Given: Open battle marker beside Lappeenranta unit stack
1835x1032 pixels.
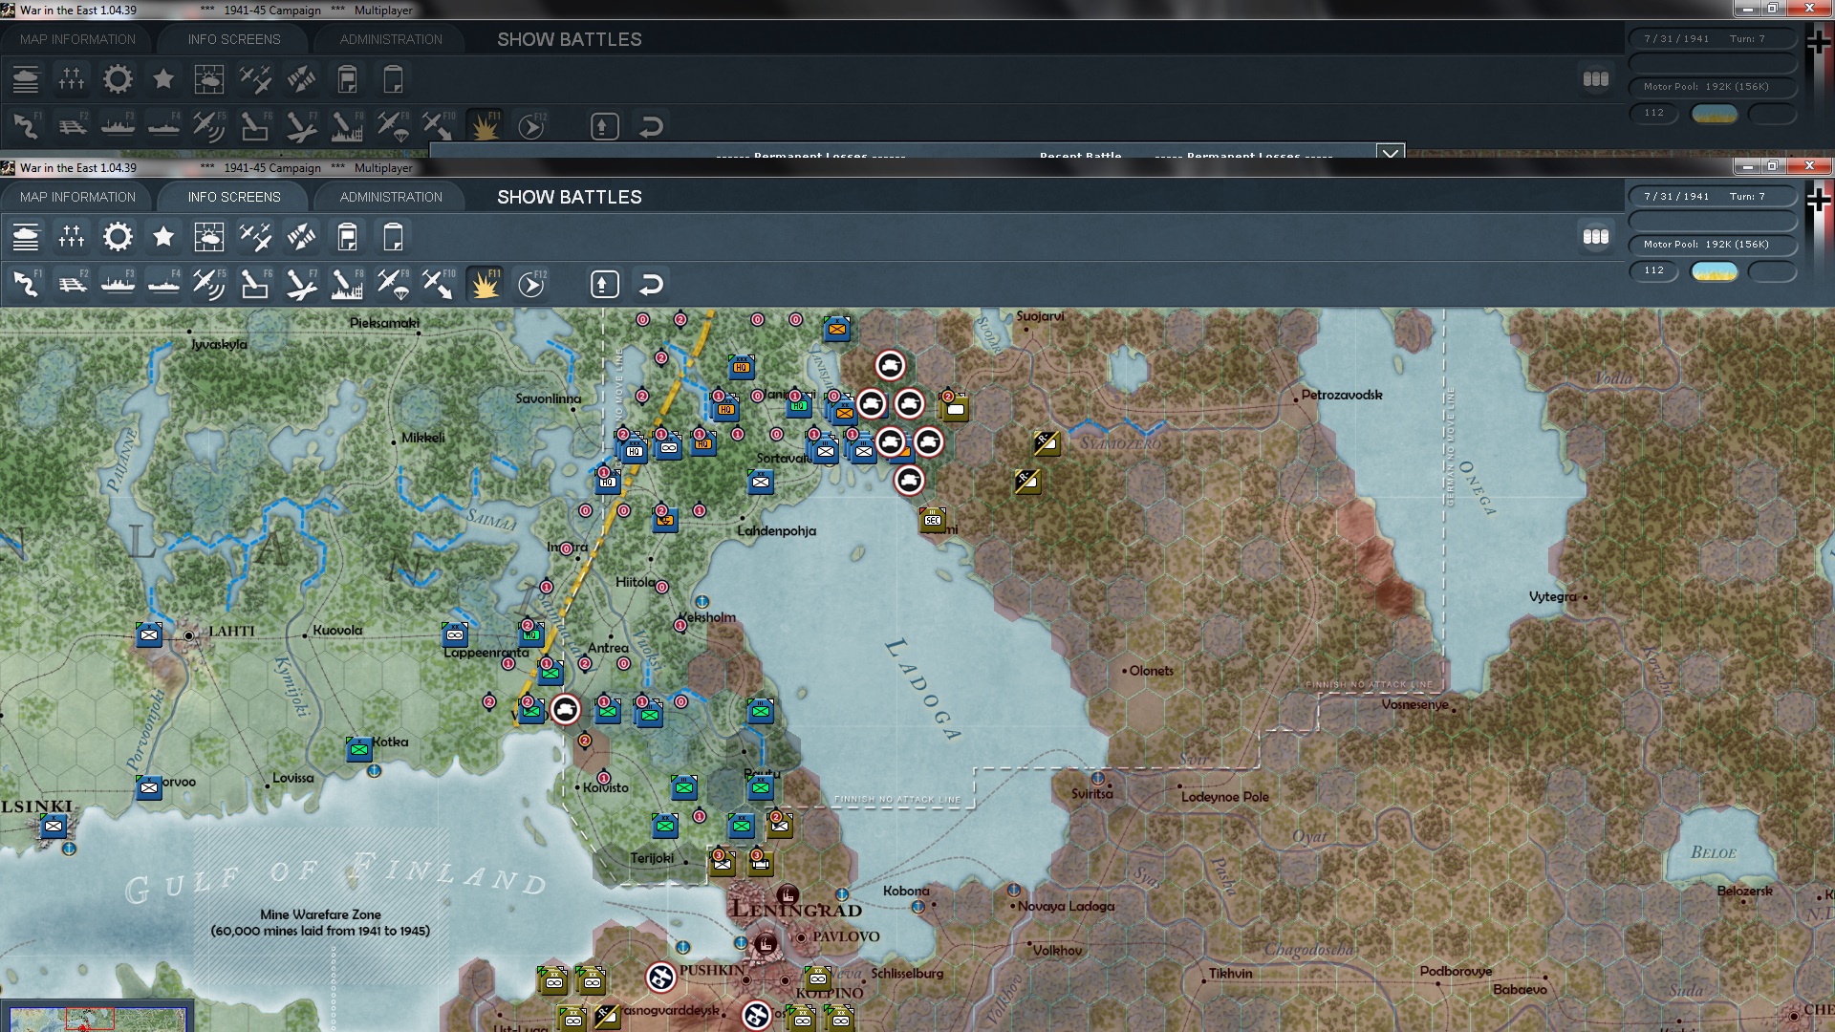Looking at the screenshot, I should (566, 709).
